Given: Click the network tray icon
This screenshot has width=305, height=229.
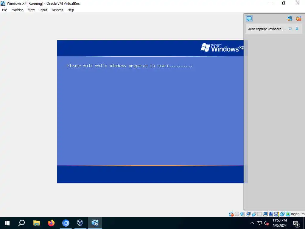Looking at the screenshot, I should coord(259,223).
